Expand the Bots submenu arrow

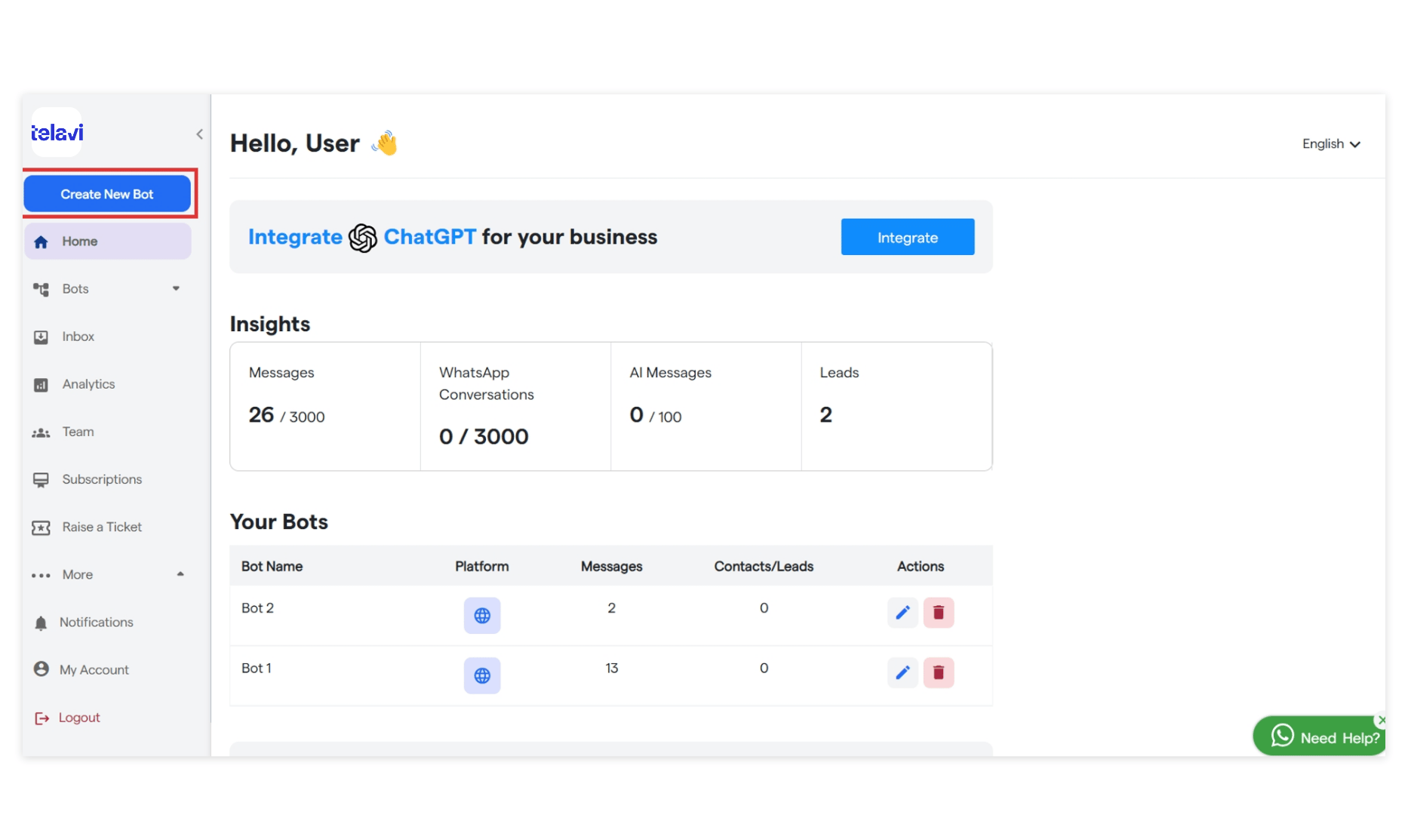pos(176,288)
